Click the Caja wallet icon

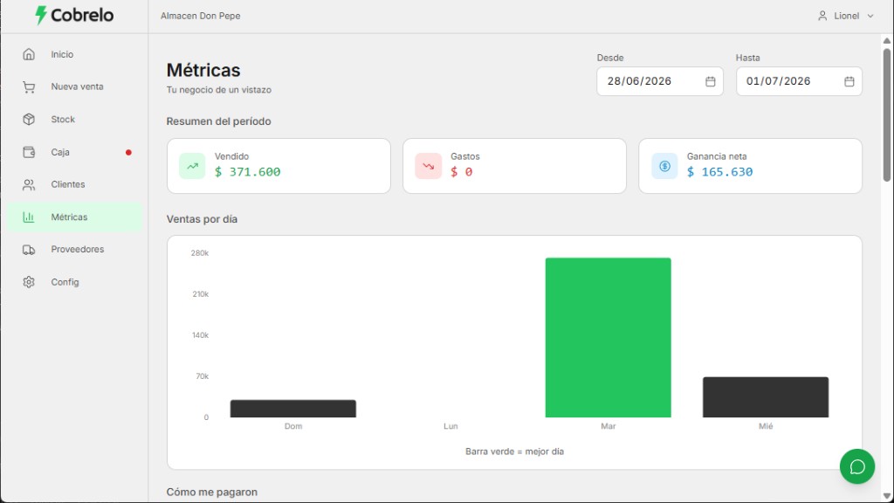point(29,152)
